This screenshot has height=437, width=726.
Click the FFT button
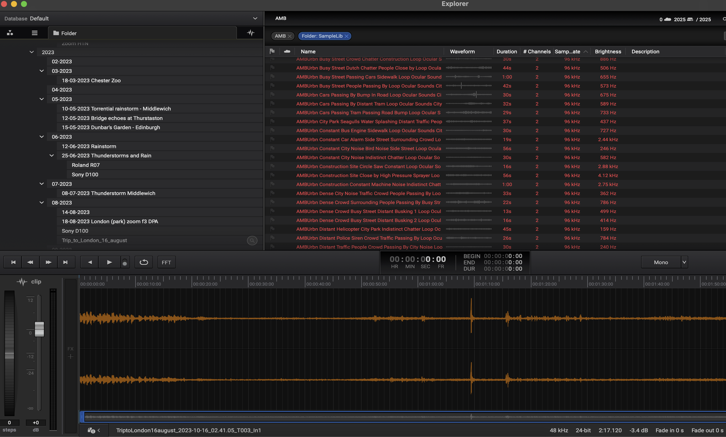coord(166,262)
